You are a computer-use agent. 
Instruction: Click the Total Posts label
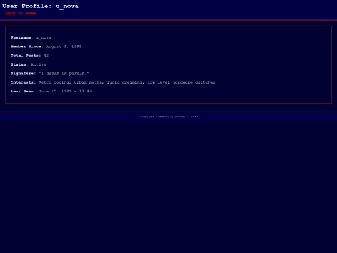(26, 56)
